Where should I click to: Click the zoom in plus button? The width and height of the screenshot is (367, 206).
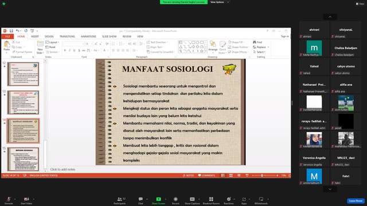point(278,176)
